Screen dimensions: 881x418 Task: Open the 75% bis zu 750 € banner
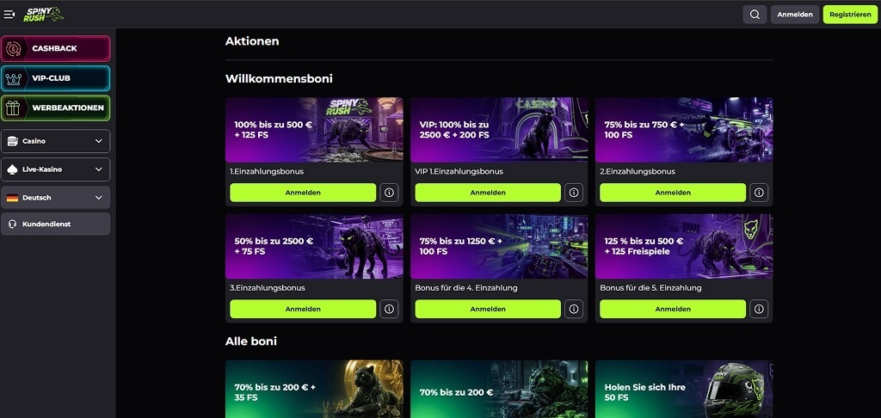pos(684,130)
